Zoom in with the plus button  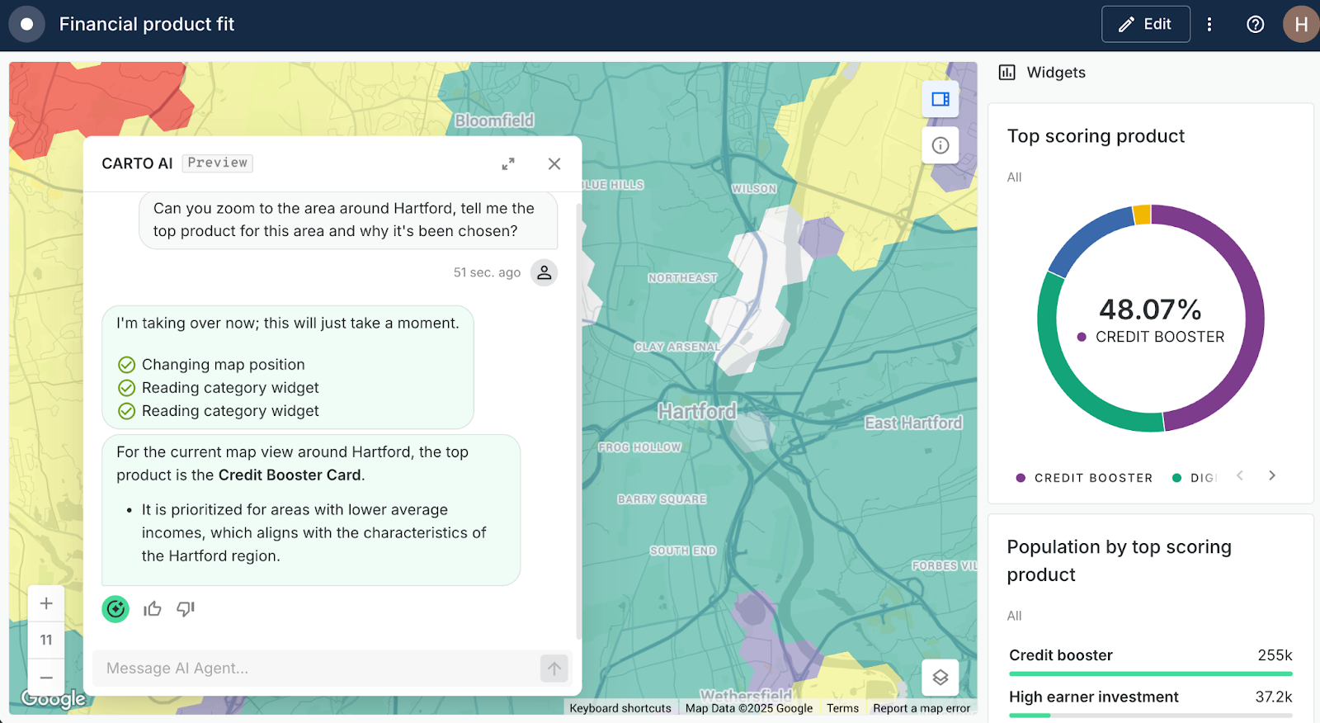click(46, 603)
